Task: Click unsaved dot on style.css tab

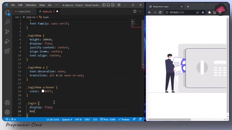Action: [x=57, y=11]
